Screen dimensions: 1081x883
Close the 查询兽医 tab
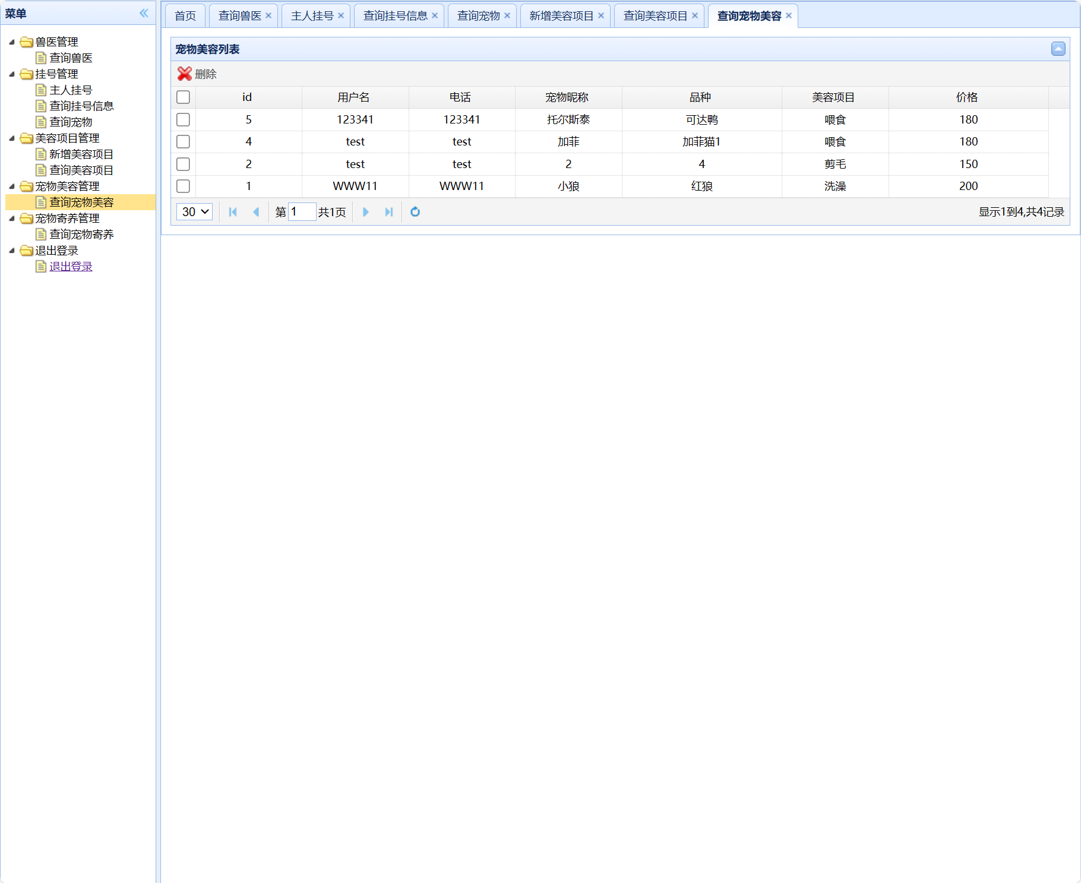tap(268, 16)
